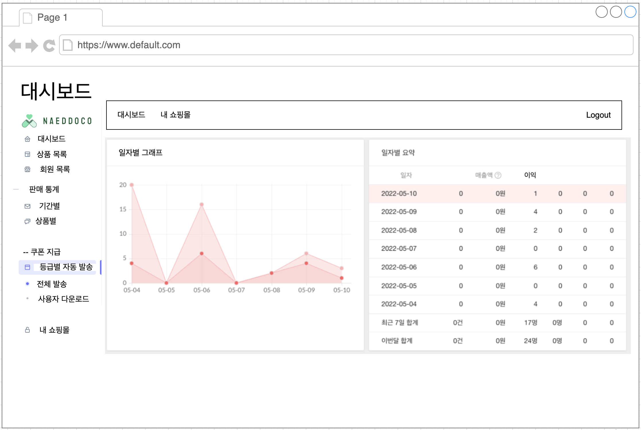The width and height of the screenshot is (641, 430).
Task: Click the table icon beside 상품 목록
Action: coord(28,154)
